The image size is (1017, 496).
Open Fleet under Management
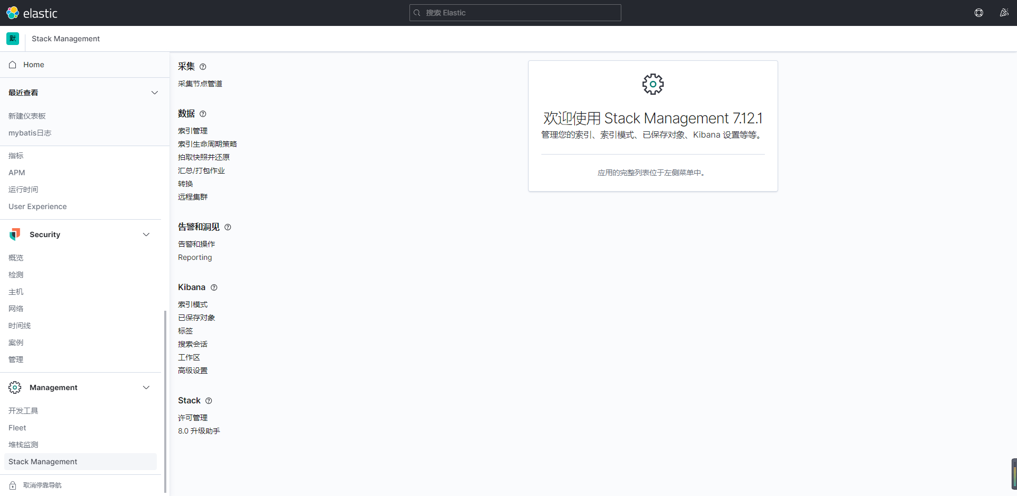pos(17,428)
